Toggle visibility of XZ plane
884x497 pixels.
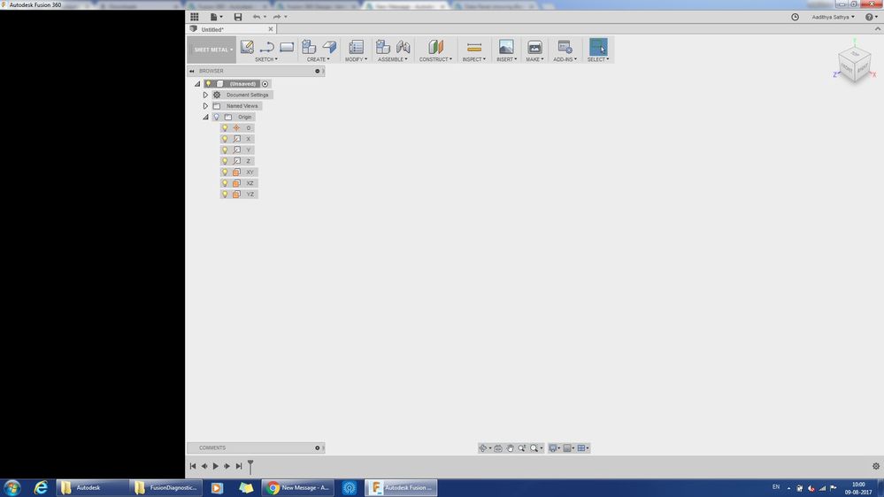[225, 183]
